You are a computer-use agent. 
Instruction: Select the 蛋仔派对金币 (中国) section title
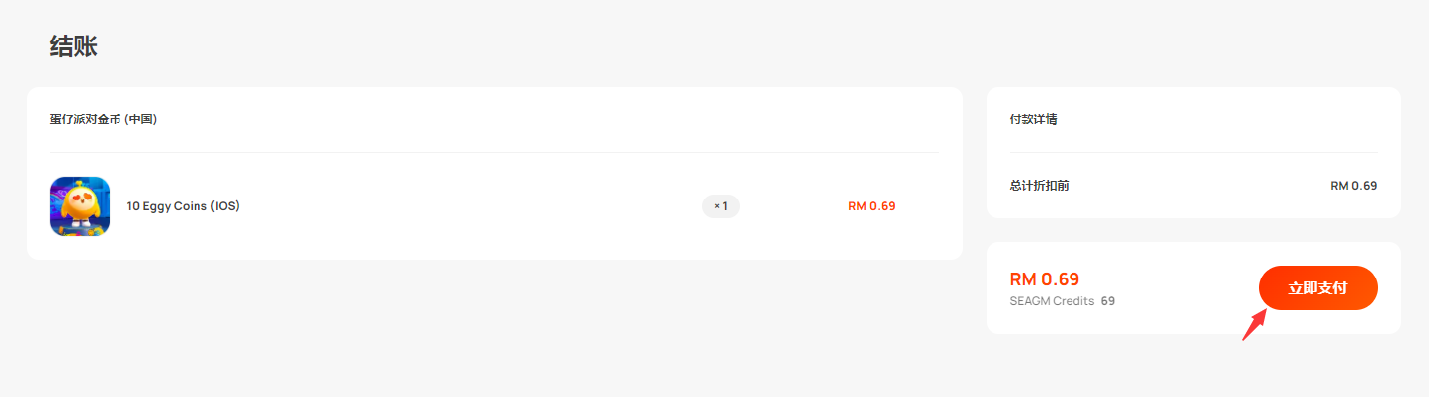click(x=104, y=119)
